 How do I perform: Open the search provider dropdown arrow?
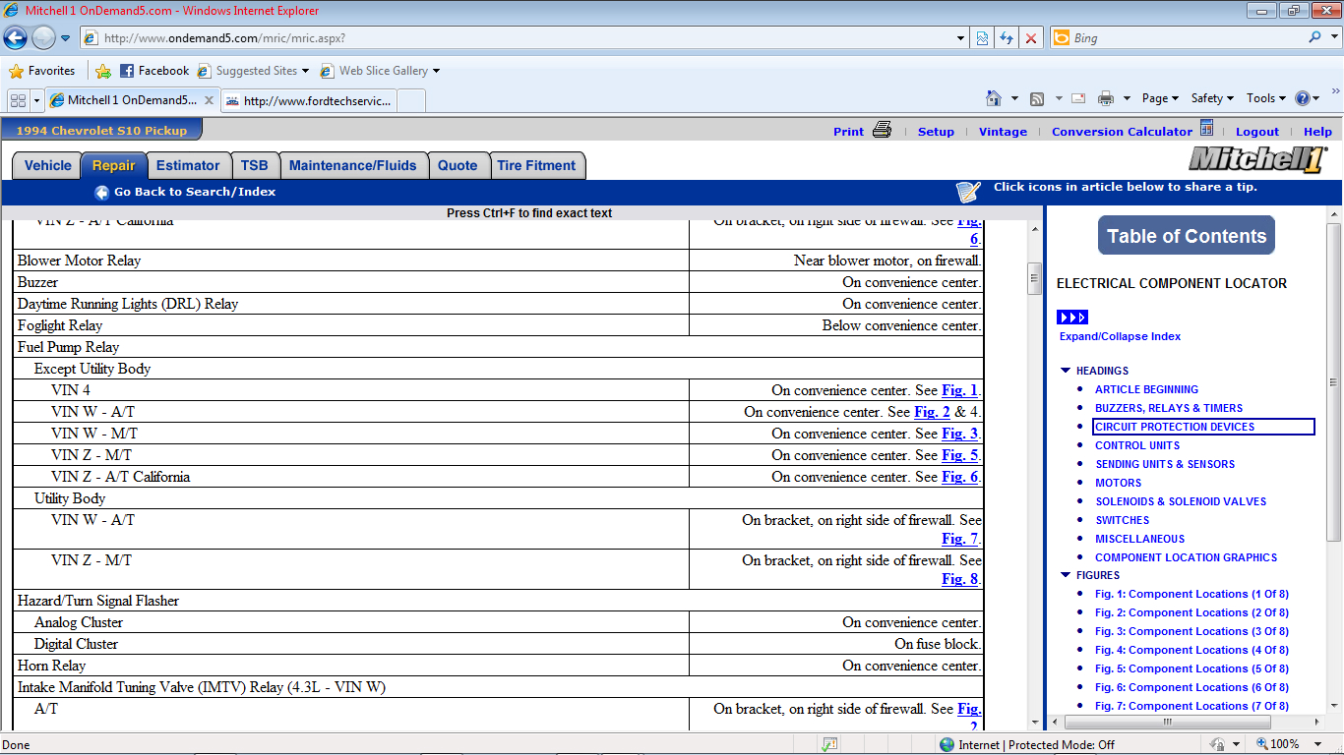coord(1333,37)
